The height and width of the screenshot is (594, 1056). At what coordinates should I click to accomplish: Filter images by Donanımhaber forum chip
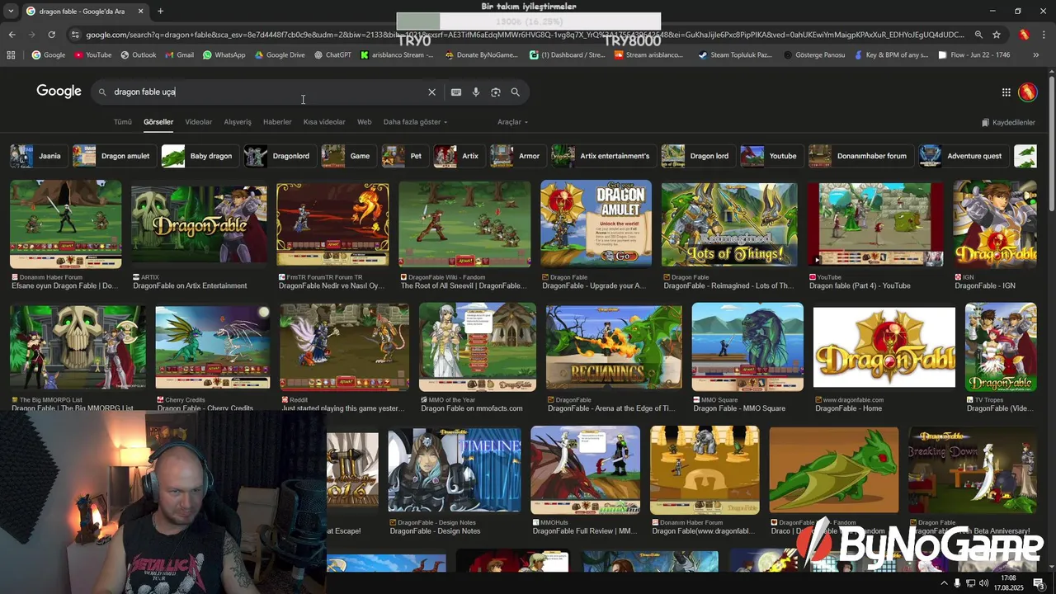click(x=860, y=156)
